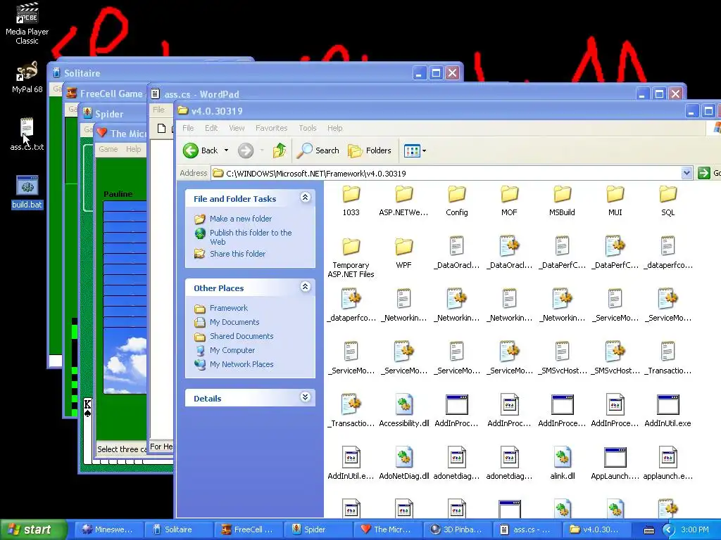Viewport: 721px width, 540px height.
Task: Open the Tools menu
Action: point(308,128)
